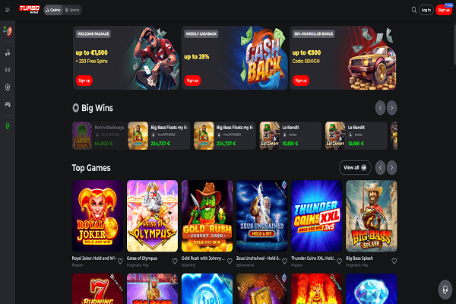The width and height of the screenshot is (456, 304).
Task: Favorite Royal Joker with heart icon
Action: coord(120,261)
